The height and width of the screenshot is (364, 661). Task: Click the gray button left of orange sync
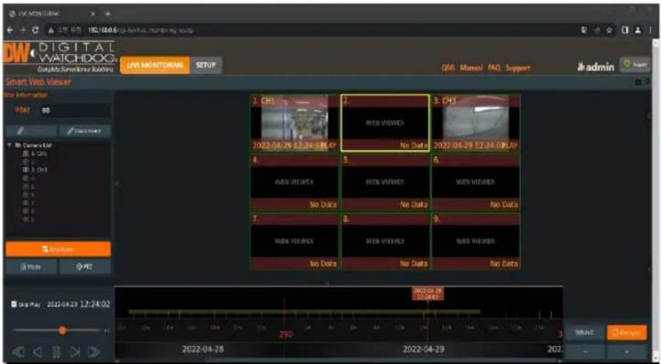584,332
